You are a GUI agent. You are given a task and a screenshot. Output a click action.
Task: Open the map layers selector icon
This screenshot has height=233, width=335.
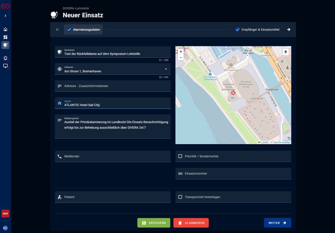pos(285,52)
